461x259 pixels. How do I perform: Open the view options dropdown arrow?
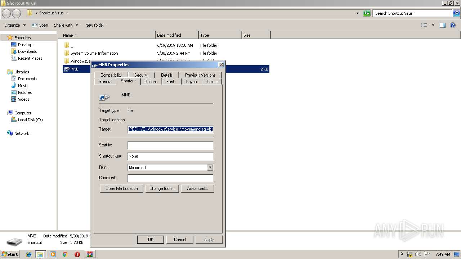coord(433,25)
